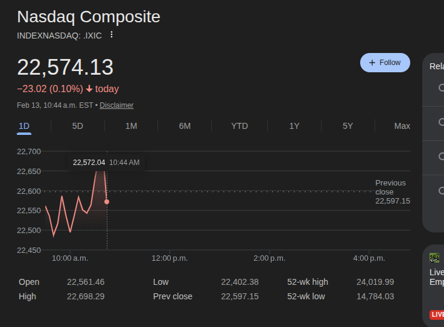
Task: Click the 52-wk low value 14,784.03
Action: click(x=375, y=296)
